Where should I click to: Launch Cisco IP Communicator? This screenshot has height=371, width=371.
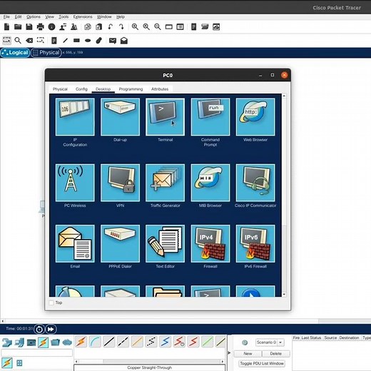click(255, 183)
